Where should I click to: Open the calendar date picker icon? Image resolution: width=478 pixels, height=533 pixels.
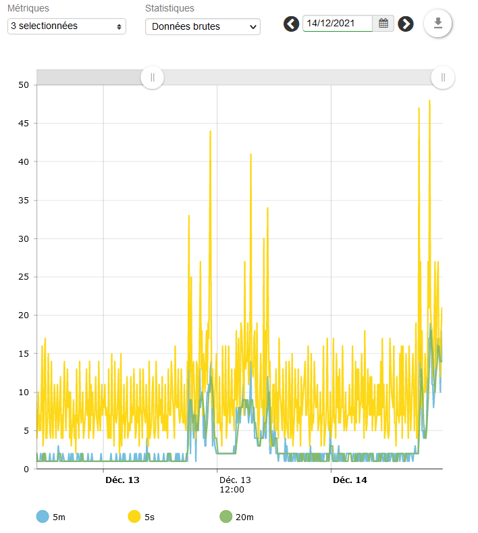383,24
